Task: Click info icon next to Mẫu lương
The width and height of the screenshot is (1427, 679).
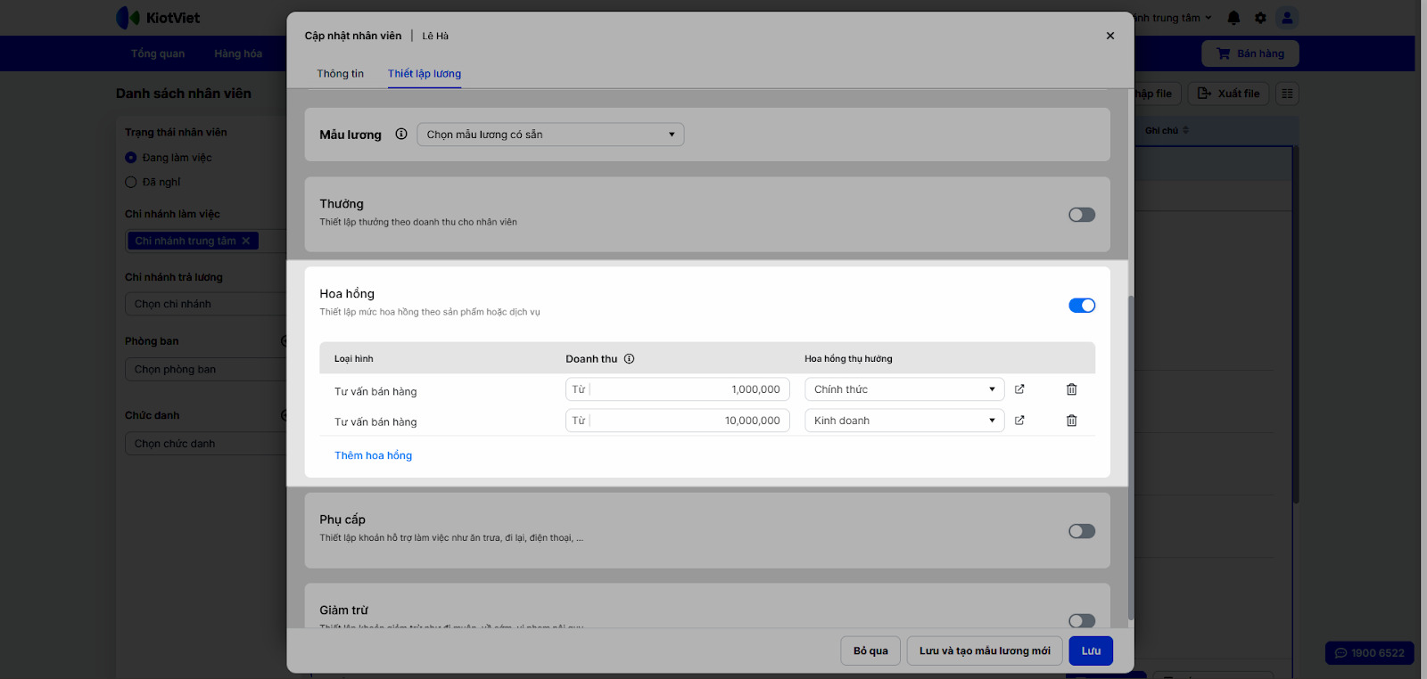Action: pyautogui.click(x=401, y=135)
